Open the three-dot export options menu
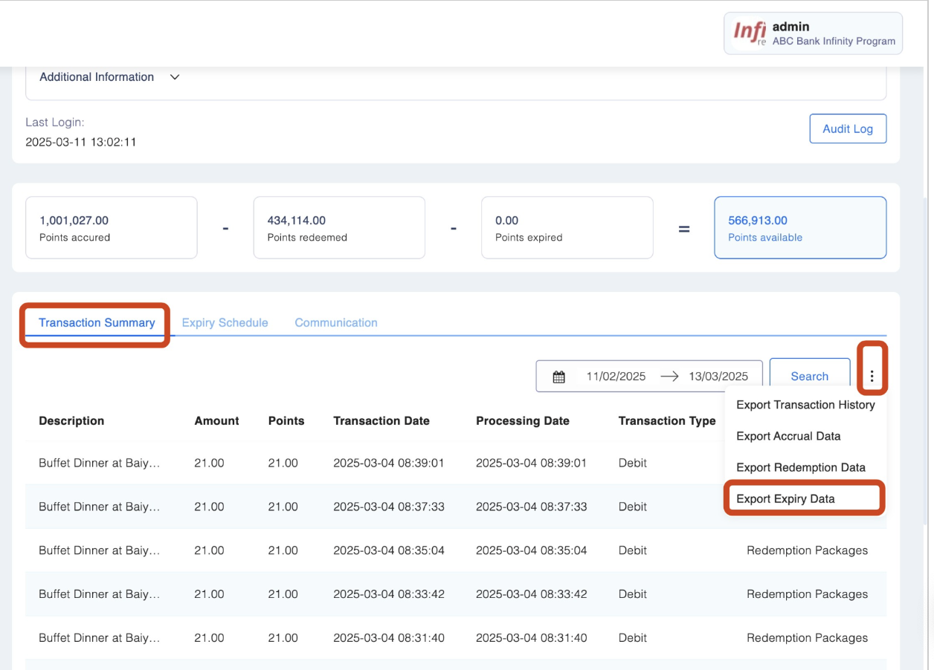Viewport: 934px width, 670px height. coord(872,377)
